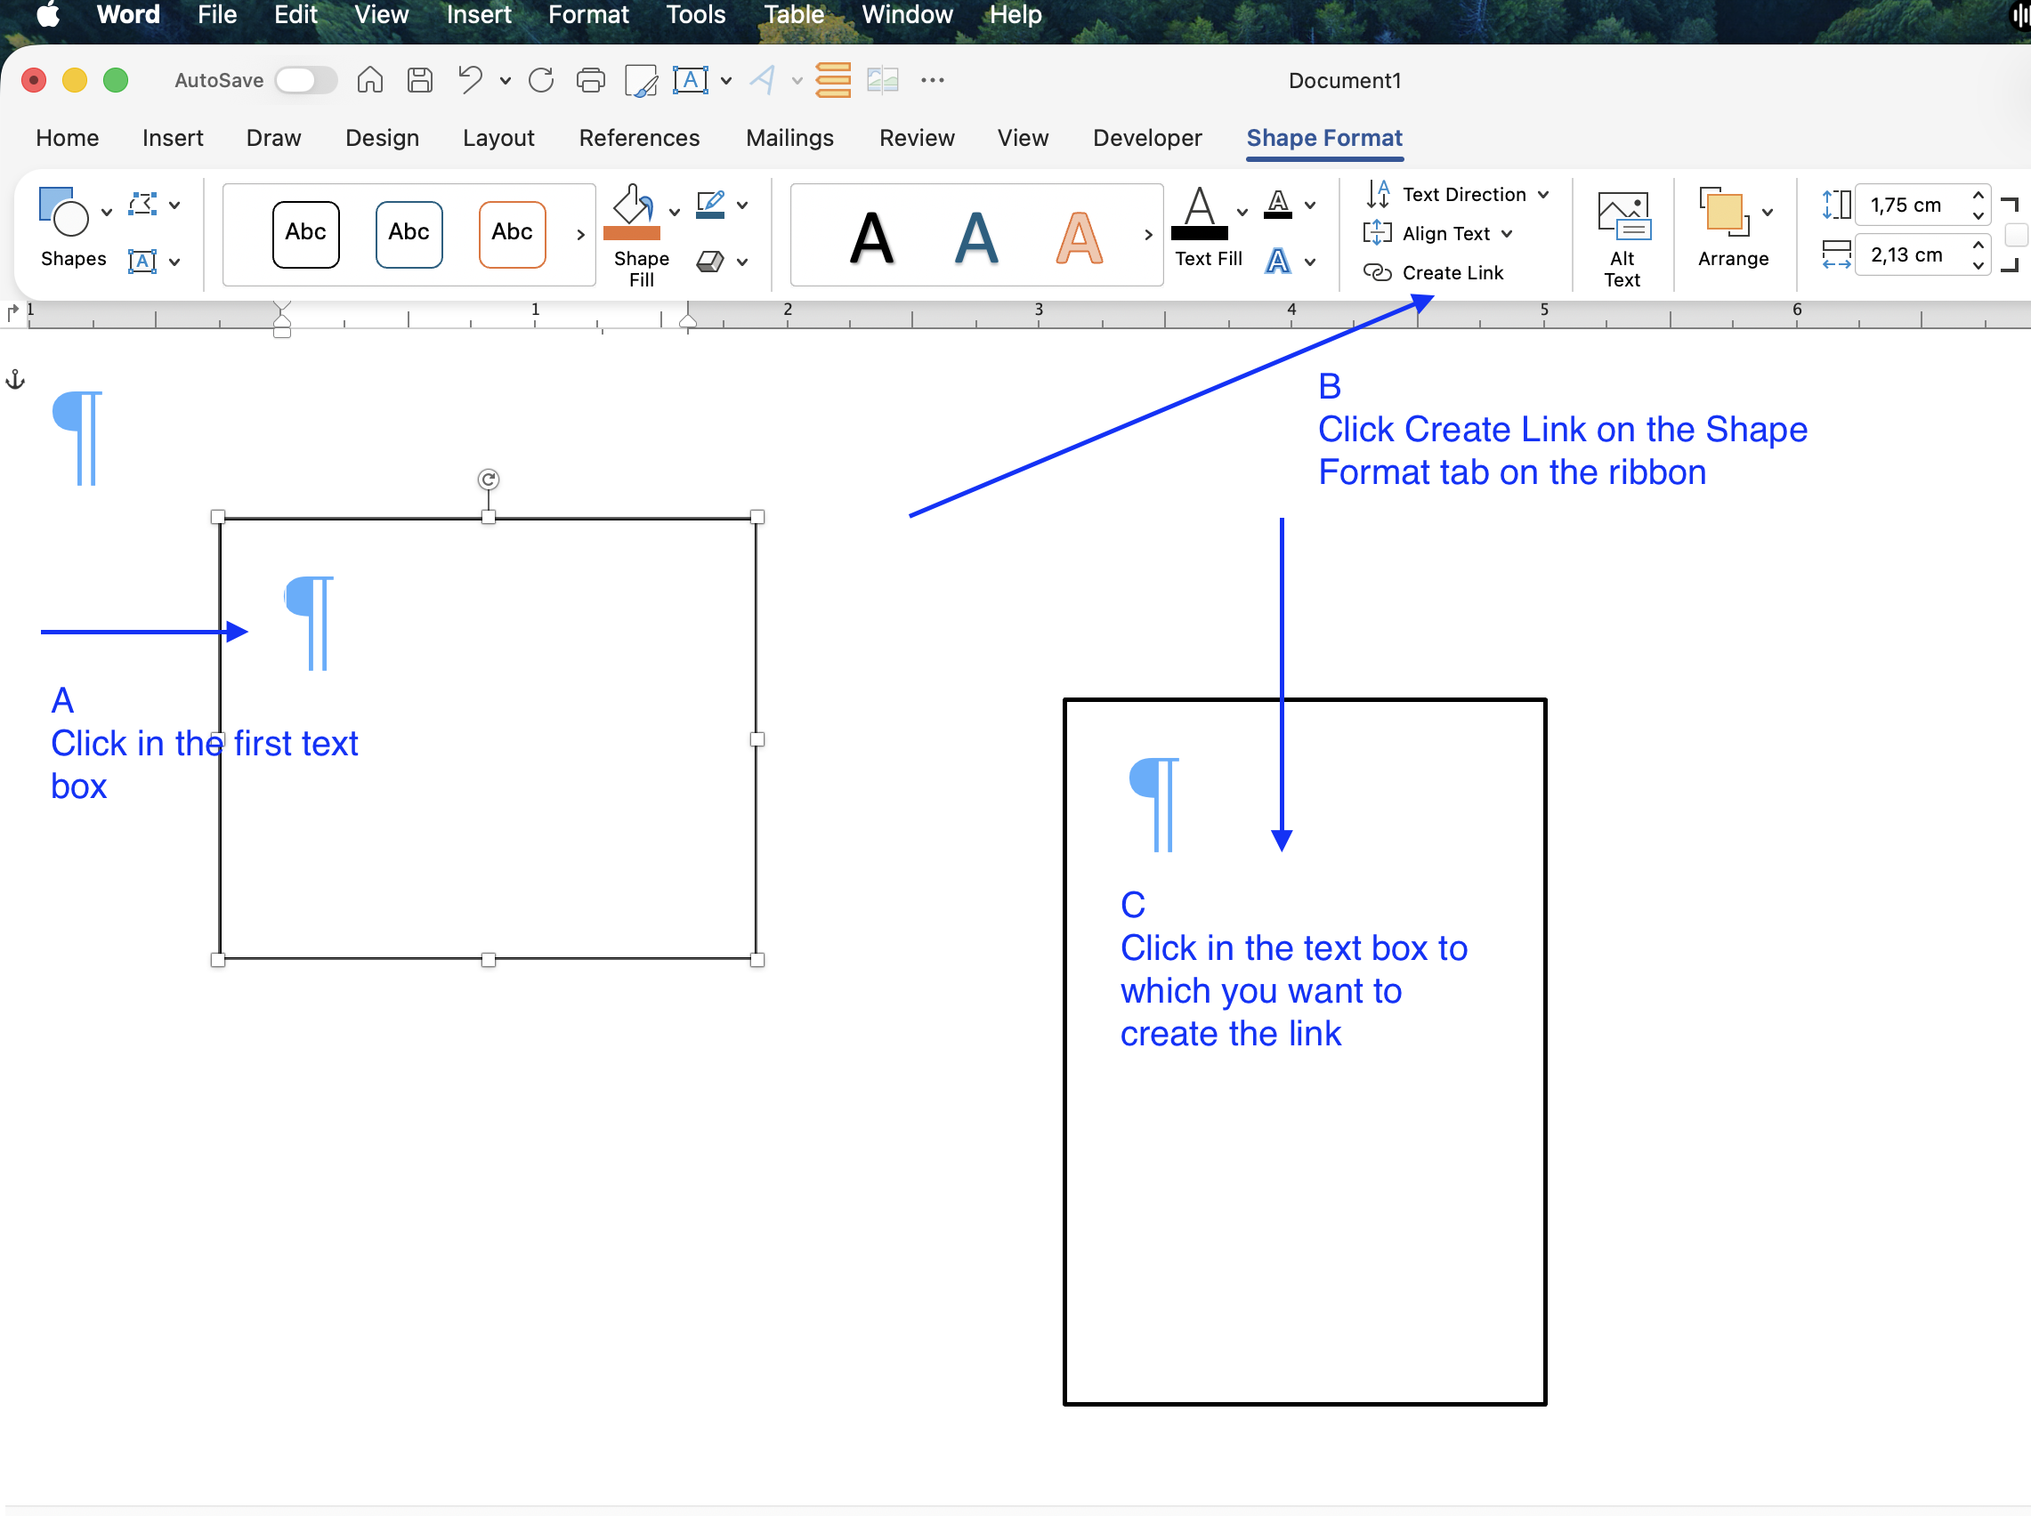This screenshot has height=1516, width=2031.
Task: Click the Text Effects blue A icon
Action: click(1277, 262)
